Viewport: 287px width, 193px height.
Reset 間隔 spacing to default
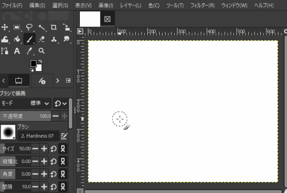(x=54, y=187)
